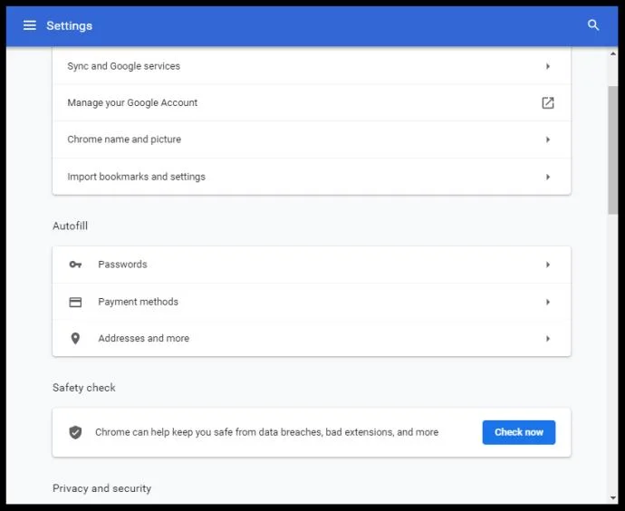Click the Autofill section heading

point(70,226)
